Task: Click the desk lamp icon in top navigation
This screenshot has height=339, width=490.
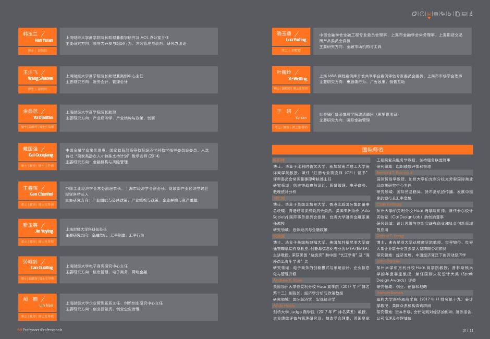Action: click(443, 13)
